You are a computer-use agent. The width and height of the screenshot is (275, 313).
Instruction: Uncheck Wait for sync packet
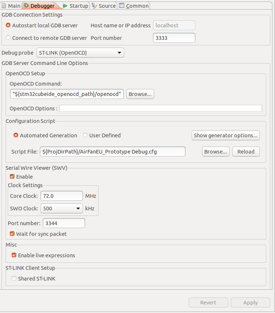pyautogui.click(x=12, y=234)
